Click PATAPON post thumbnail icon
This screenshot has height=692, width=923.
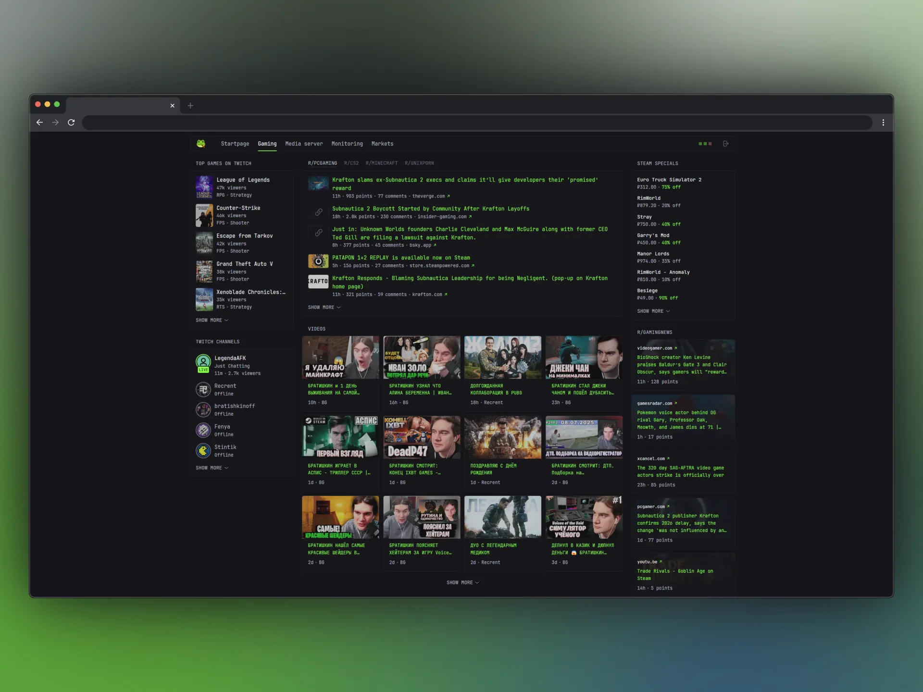[318, 261]
